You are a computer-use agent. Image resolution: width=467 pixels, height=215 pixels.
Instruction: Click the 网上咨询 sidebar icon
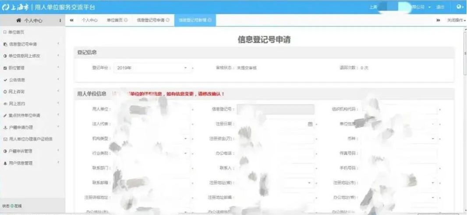point(5,92)
